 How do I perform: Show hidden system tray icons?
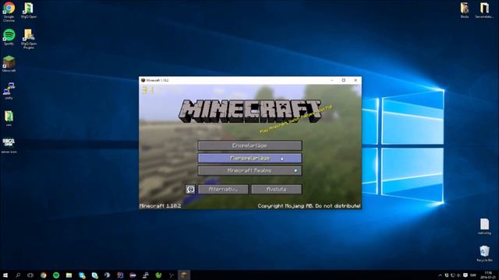tap(440, 275)
